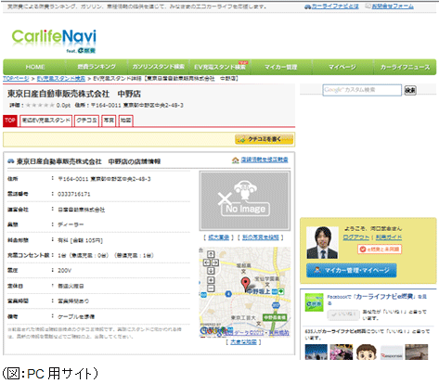Open the カーライフニュース menu item

pos(405,67)
